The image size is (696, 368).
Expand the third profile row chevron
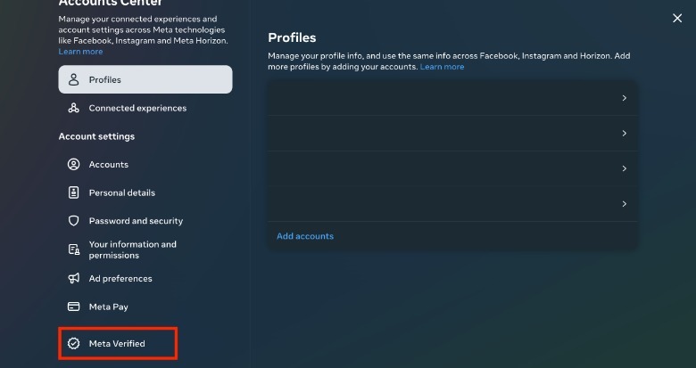[625, 168]
